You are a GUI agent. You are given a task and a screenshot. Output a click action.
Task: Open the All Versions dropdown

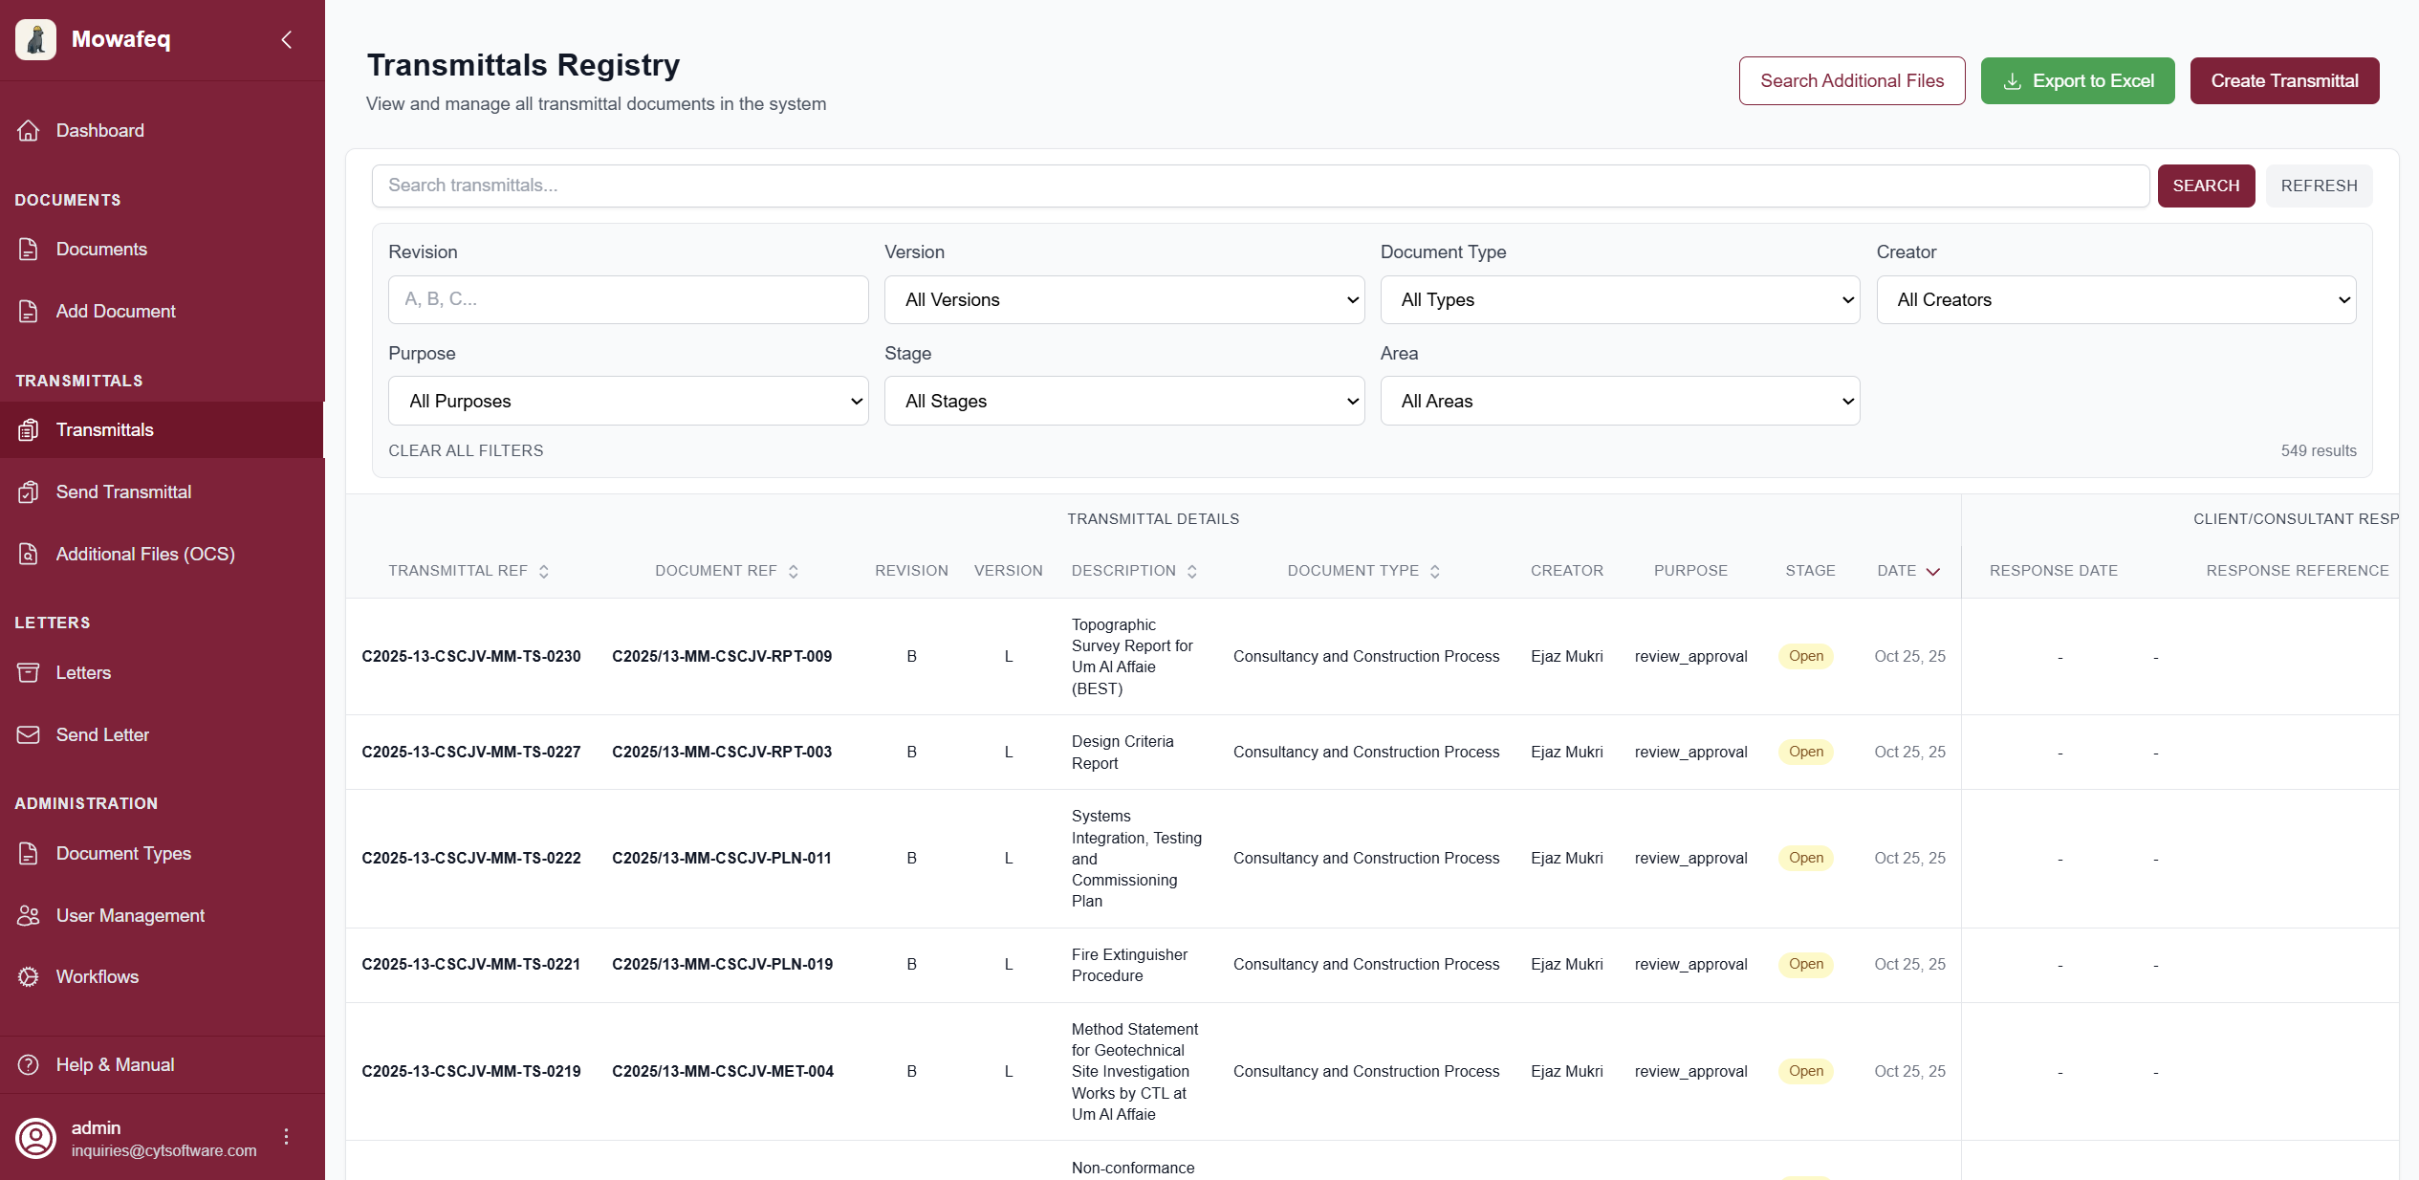click(1124, 299)
